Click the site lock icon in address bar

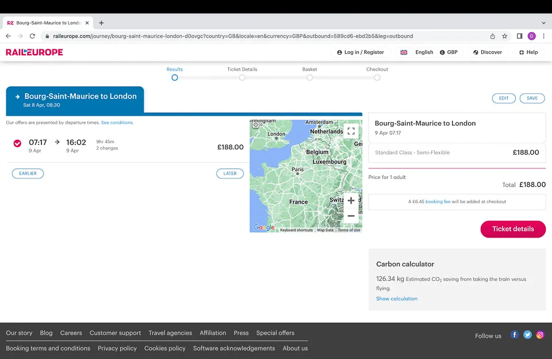[47, 36]
